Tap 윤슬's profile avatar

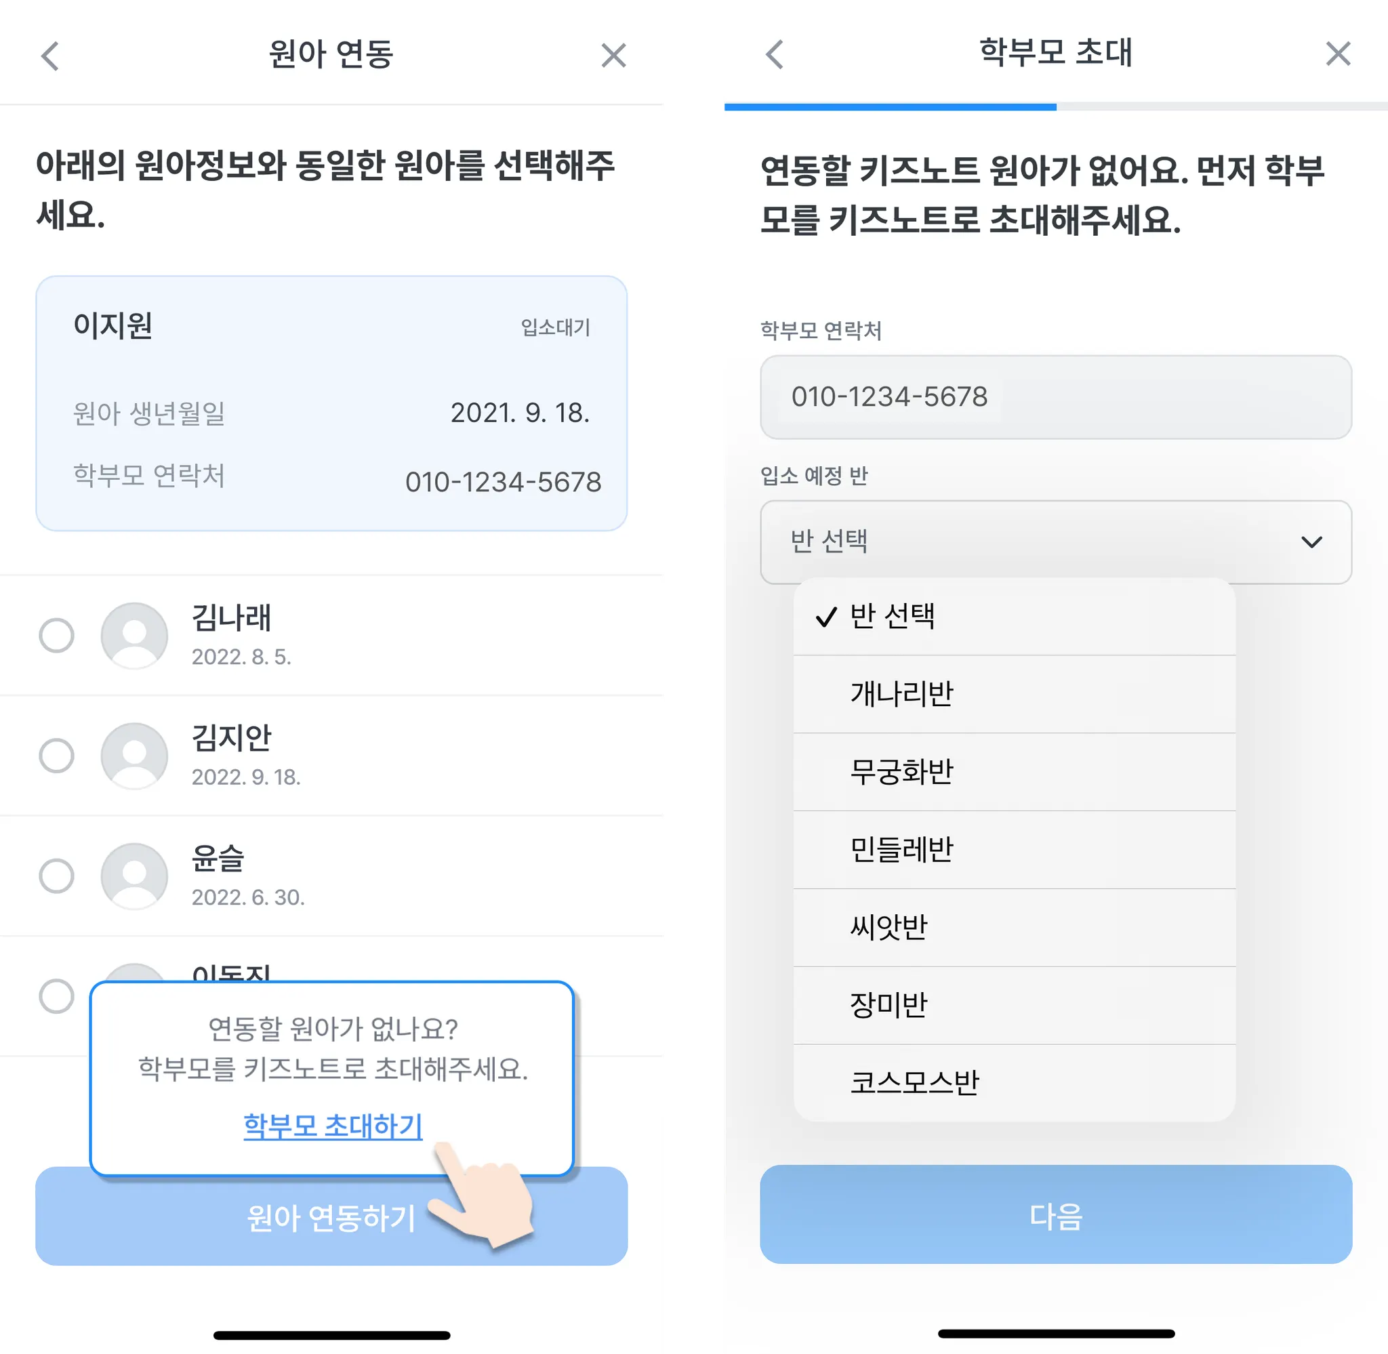pos(134,876)
